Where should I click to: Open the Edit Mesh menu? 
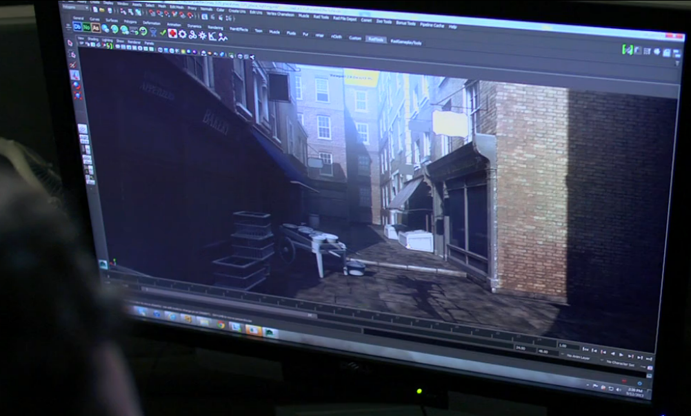point(177,7)
